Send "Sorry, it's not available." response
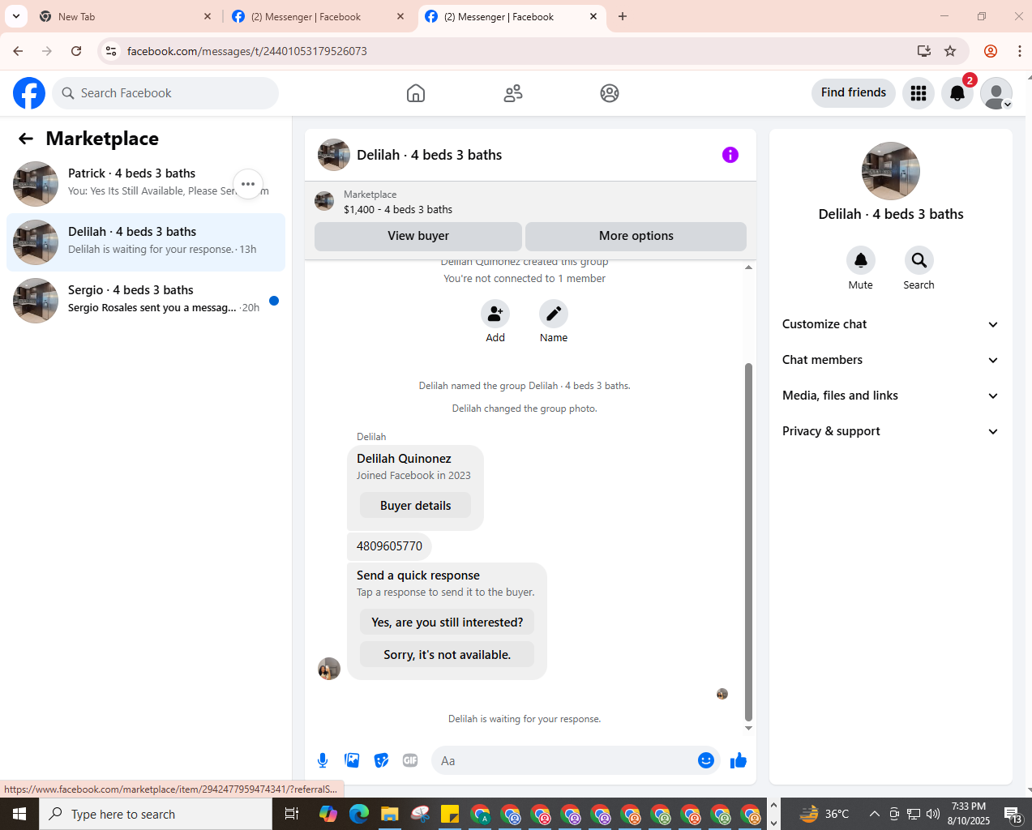This screenshot has width=1032, height=830. 447,655
